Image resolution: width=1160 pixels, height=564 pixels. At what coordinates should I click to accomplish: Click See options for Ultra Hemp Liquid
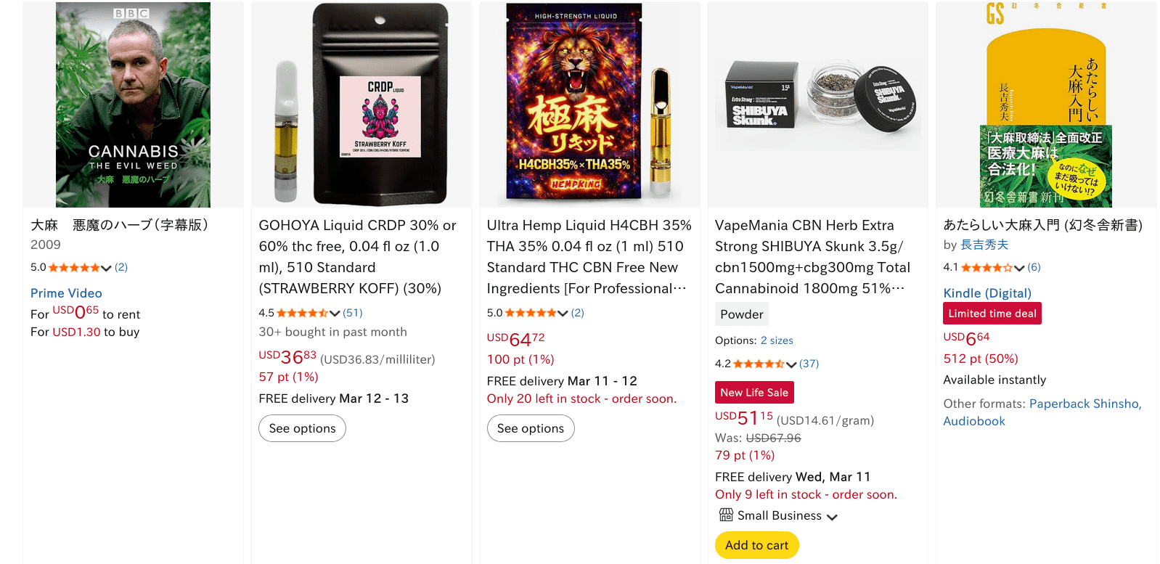(531, 428)
